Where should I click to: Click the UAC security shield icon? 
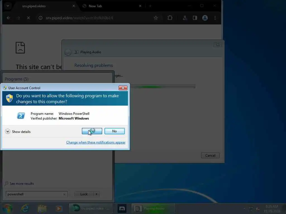point(9,98)
